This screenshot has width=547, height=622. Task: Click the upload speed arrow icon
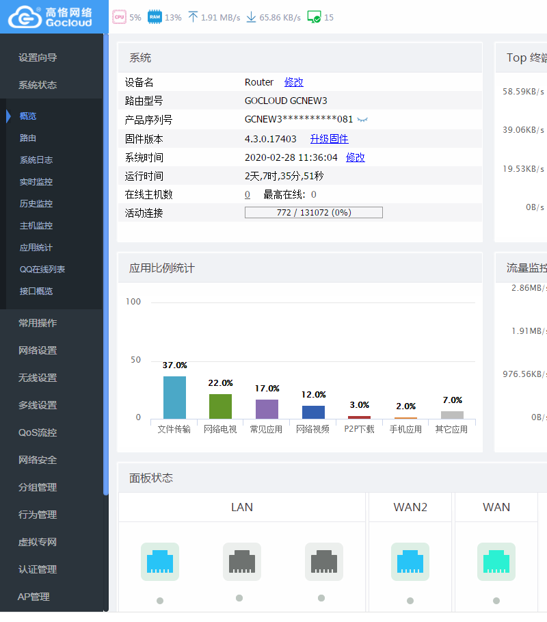pos(193,17)
